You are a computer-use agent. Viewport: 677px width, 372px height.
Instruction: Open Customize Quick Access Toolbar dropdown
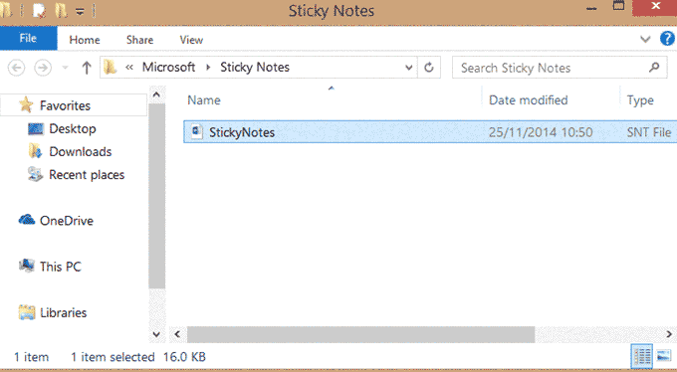(x=81, y=12)
